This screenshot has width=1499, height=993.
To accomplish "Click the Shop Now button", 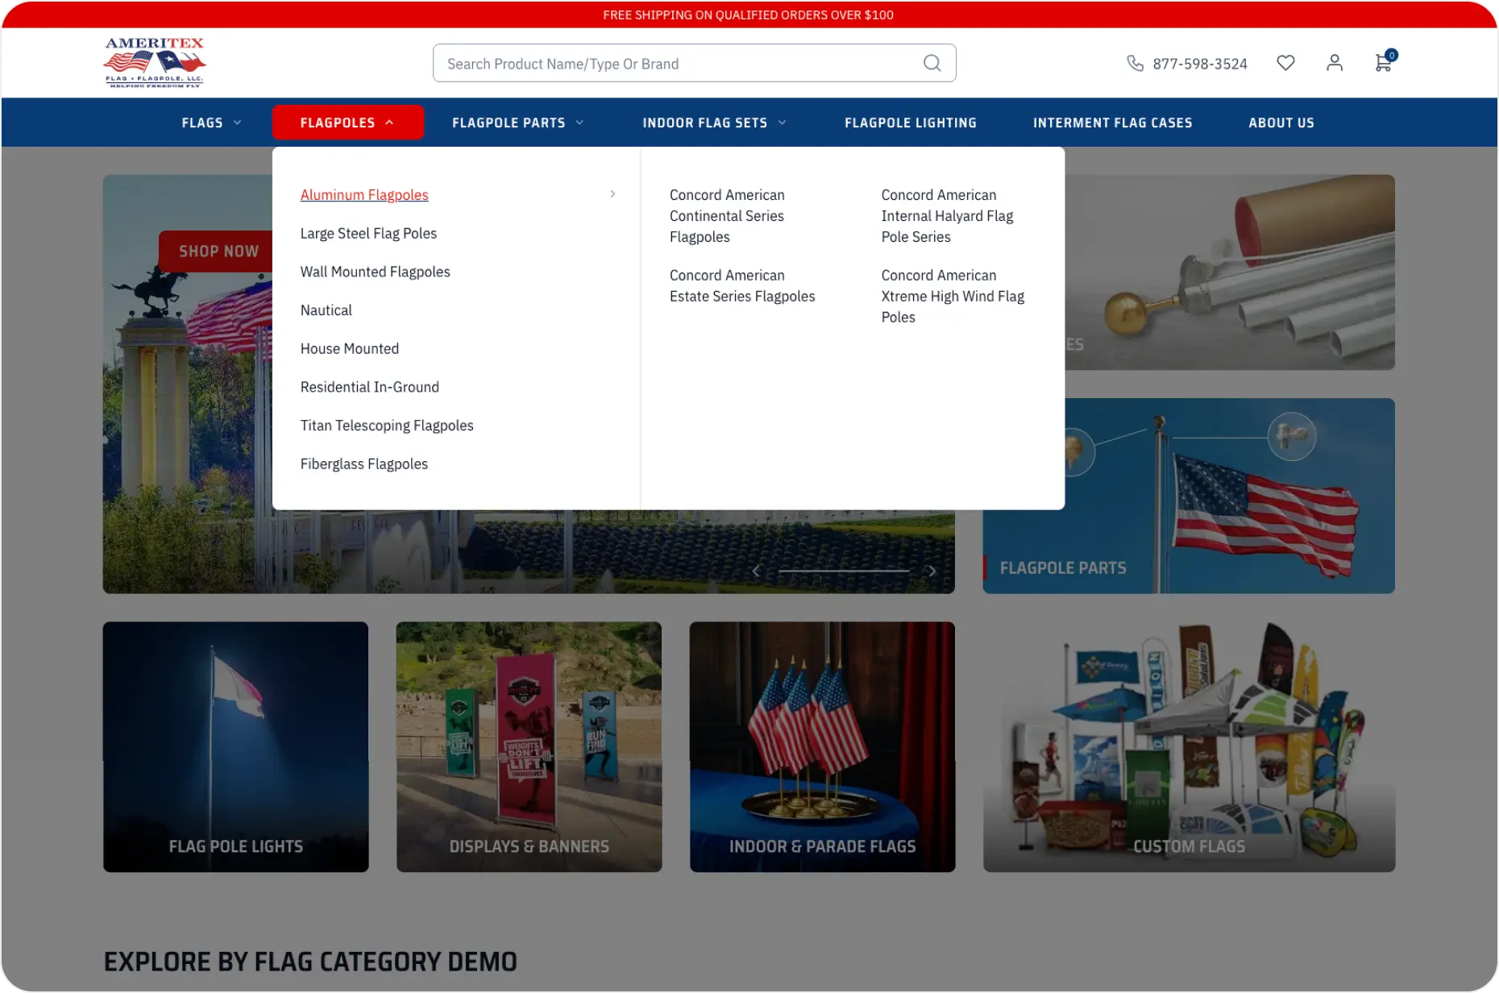I will pyautogui.click(x=218, y=251).
